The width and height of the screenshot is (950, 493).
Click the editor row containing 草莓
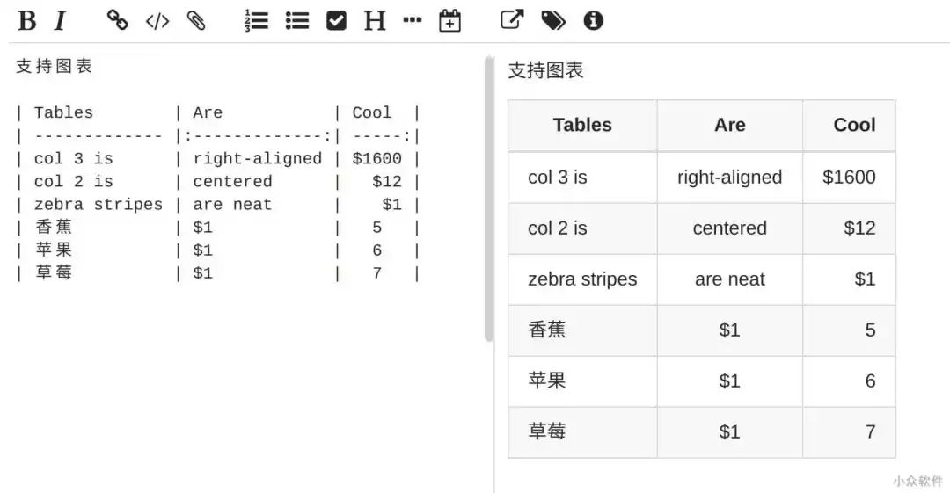218,274
